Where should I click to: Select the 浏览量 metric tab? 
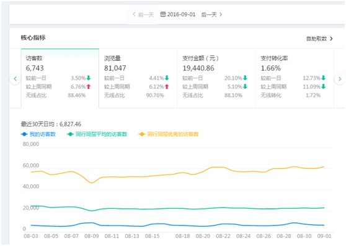(x=138, y=78)
